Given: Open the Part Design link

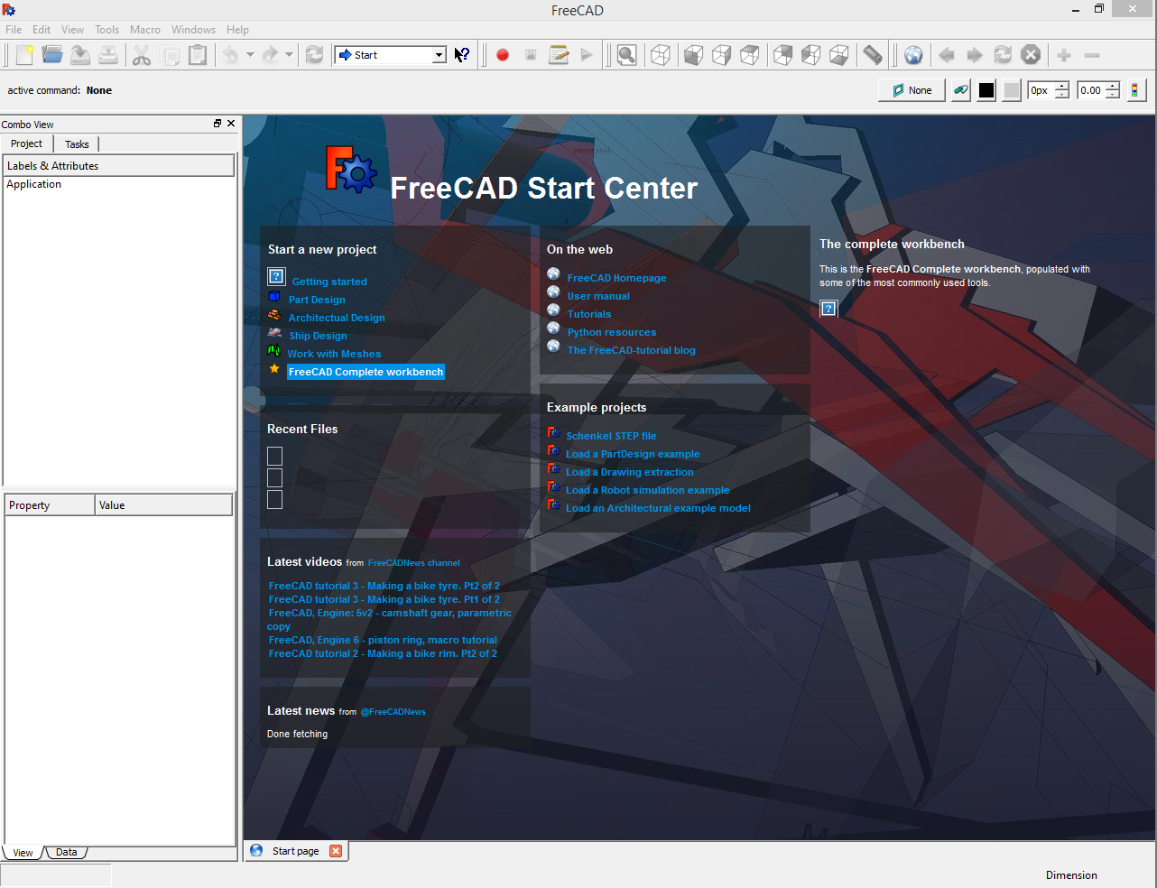Looking at the screenshot, I should 317,300.
